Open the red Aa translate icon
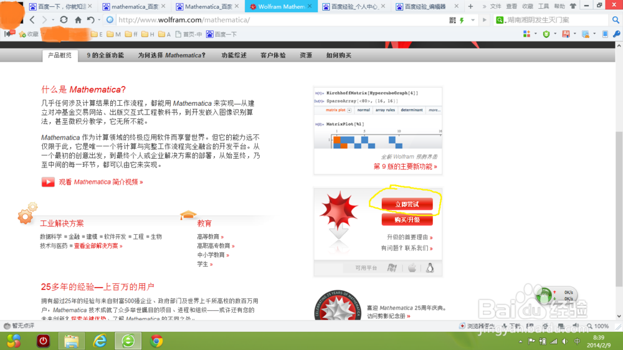The height and width of the screenshot is (350, 623). 566,34
